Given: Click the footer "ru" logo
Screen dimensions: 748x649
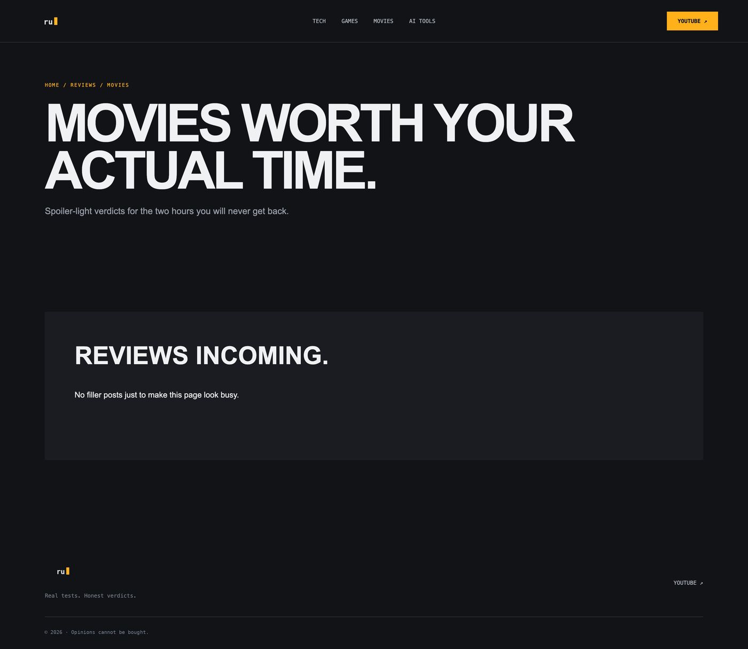Looking at the screenshot, I should point(63,572).
